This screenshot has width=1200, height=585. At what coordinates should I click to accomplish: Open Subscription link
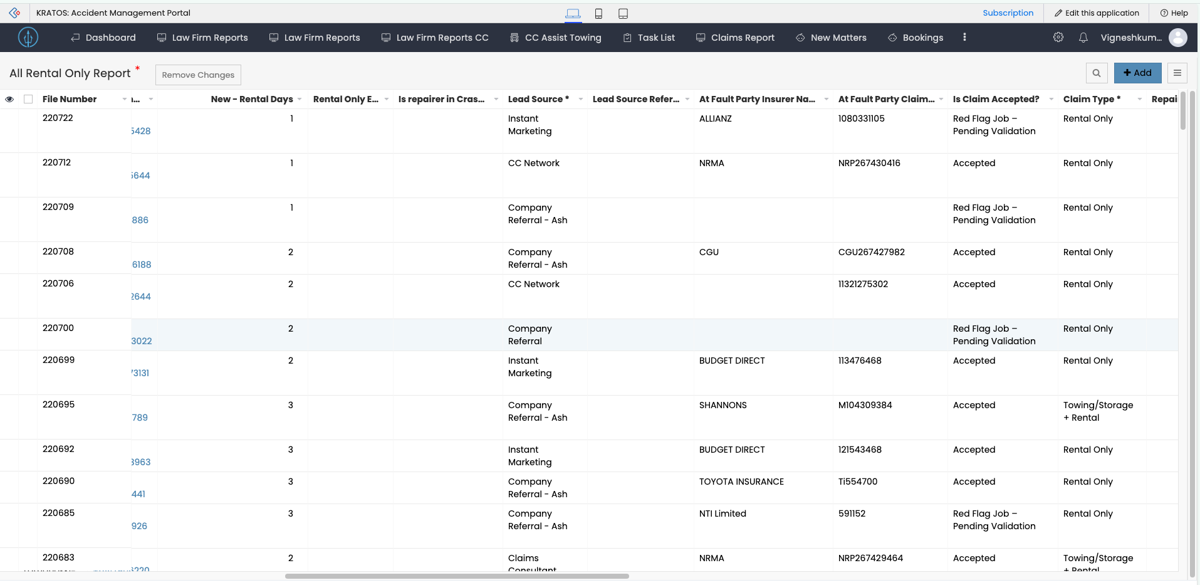tap(1008, 13)
